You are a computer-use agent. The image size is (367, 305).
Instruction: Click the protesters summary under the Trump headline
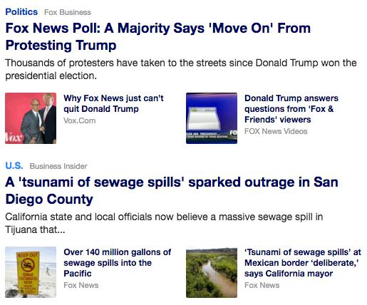[x=181, y=69]
